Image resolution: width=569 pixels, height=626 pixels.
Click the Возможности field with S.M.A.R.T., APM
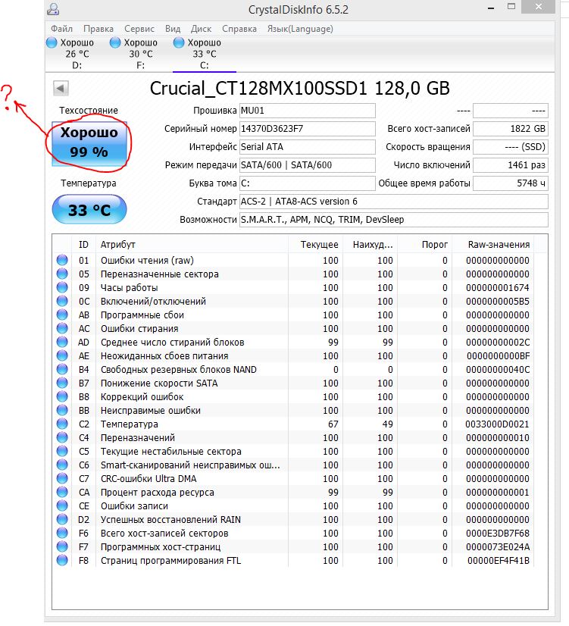point(394,220)
